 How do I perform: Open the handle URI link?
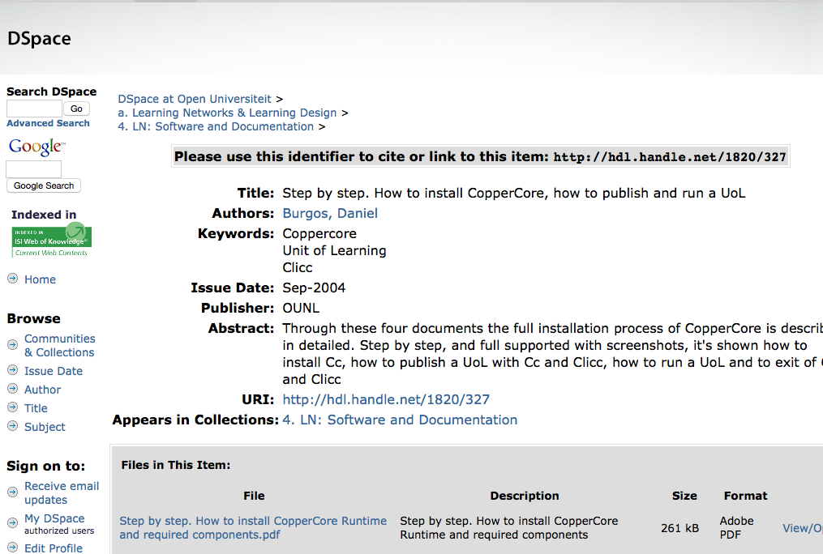tap(385, 399)
